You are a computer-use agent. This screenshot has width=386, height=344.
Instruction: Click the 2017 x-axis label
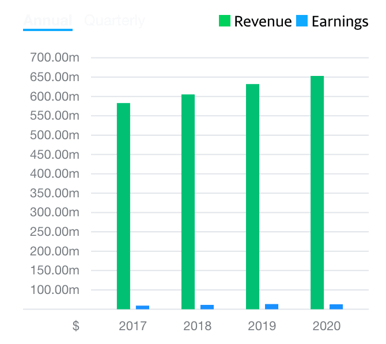[133, 326]
